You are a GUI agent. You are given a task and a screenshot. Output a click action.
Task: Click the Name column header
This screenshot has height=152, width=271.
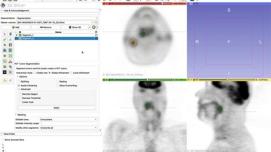(58, 32)
